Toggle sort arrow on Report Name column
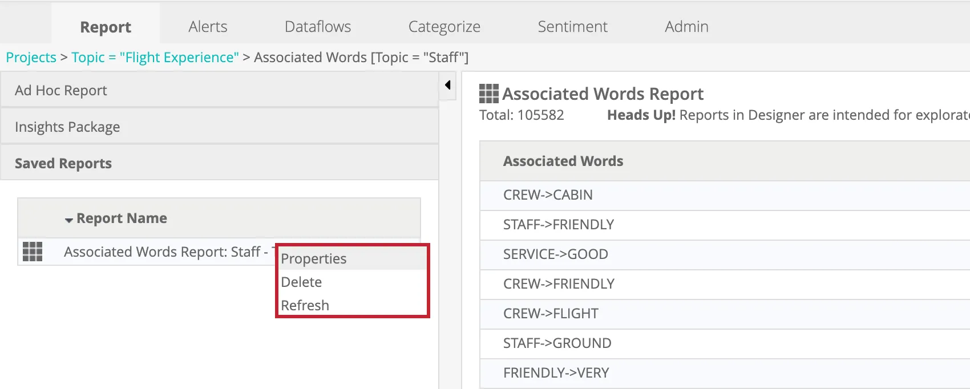 [68, 220]
